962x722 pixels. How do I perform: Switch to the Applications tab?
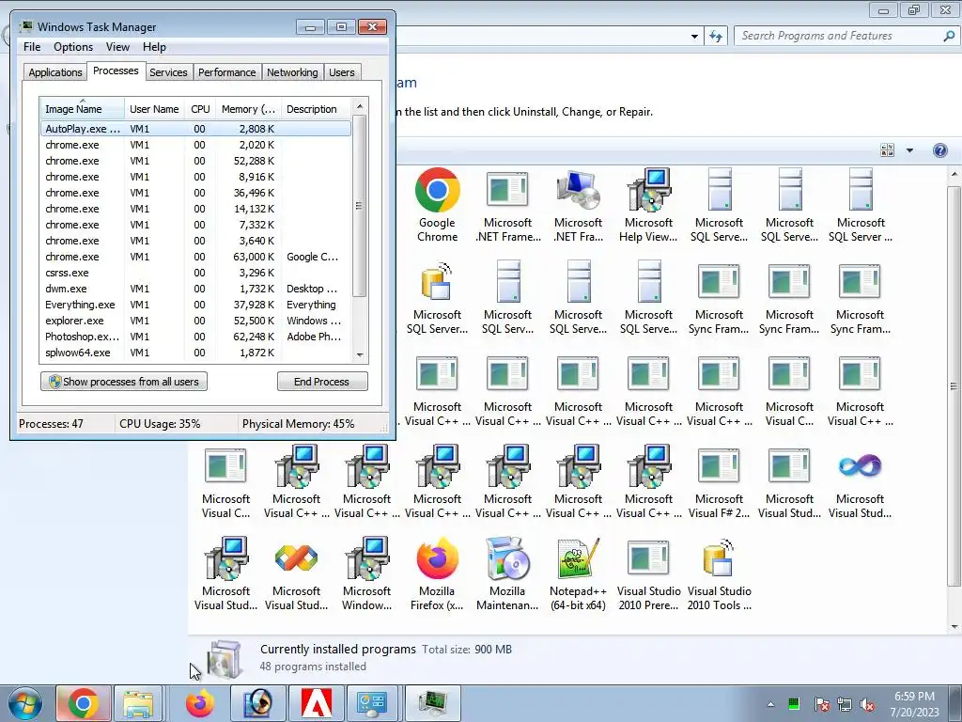[x=55, y=71]
